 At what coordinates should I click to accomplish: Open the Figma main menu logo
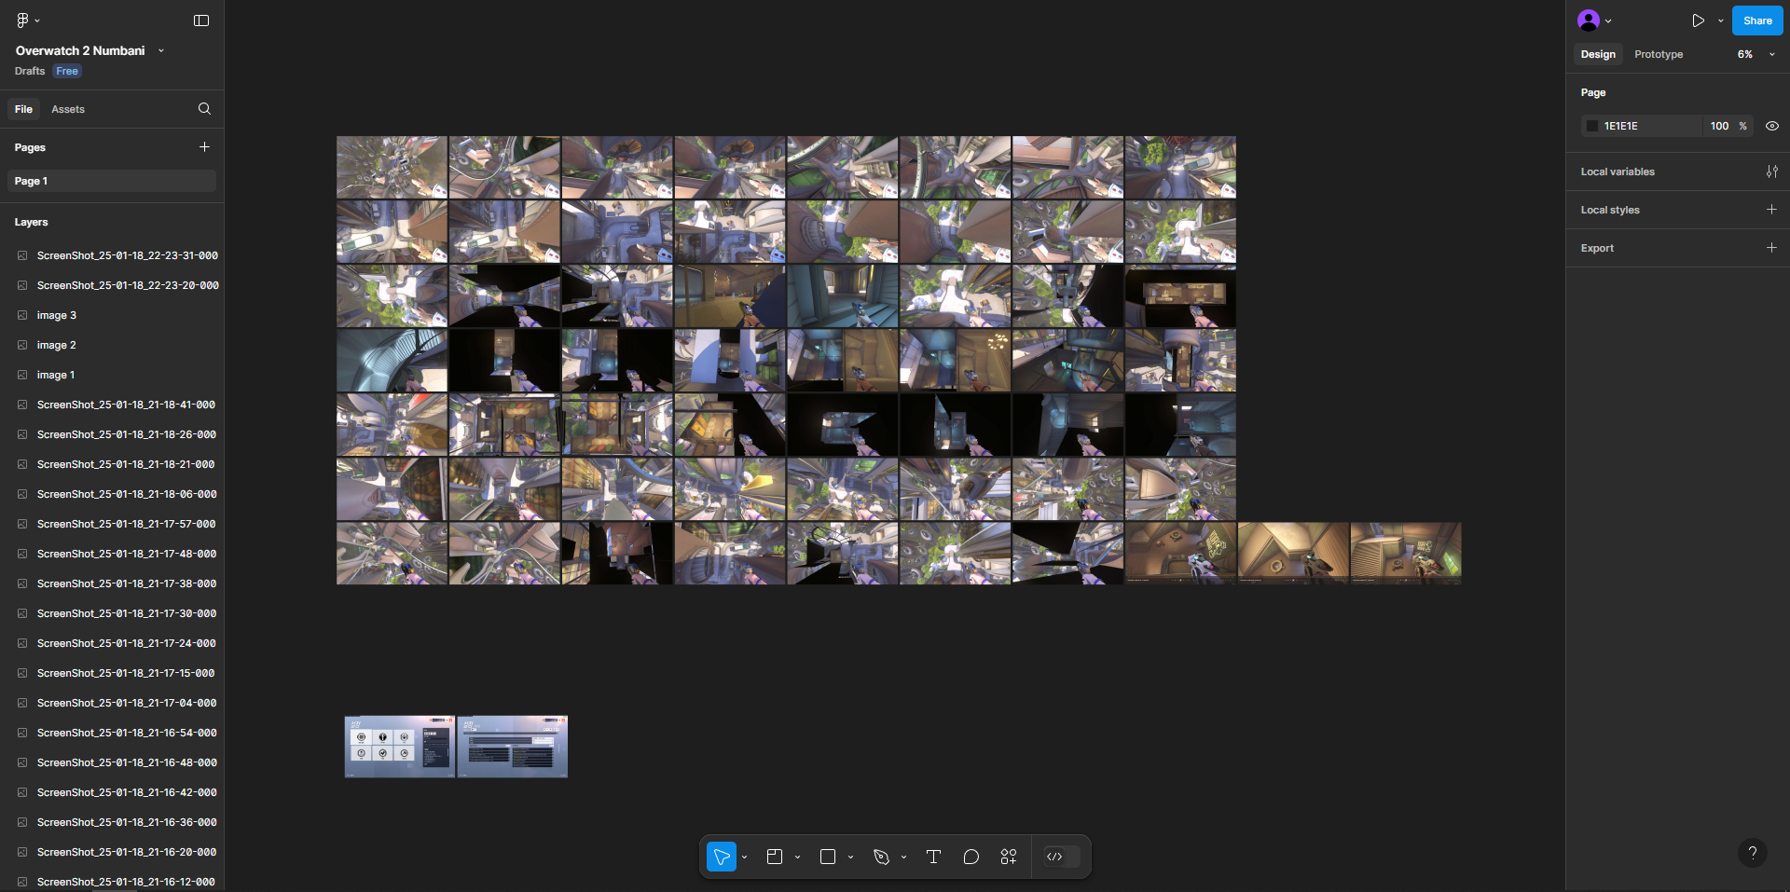point(23,21)
